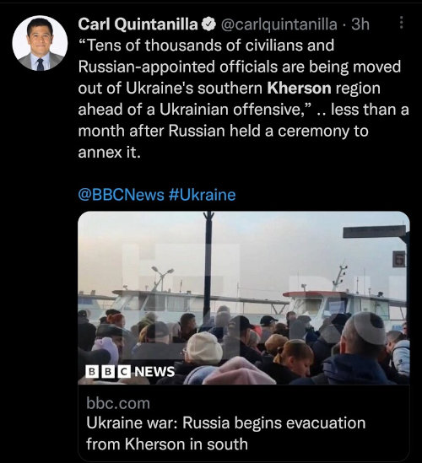Click the bbc.com domain label
This screenshot has width=422, height=463.
coord(118,403)
